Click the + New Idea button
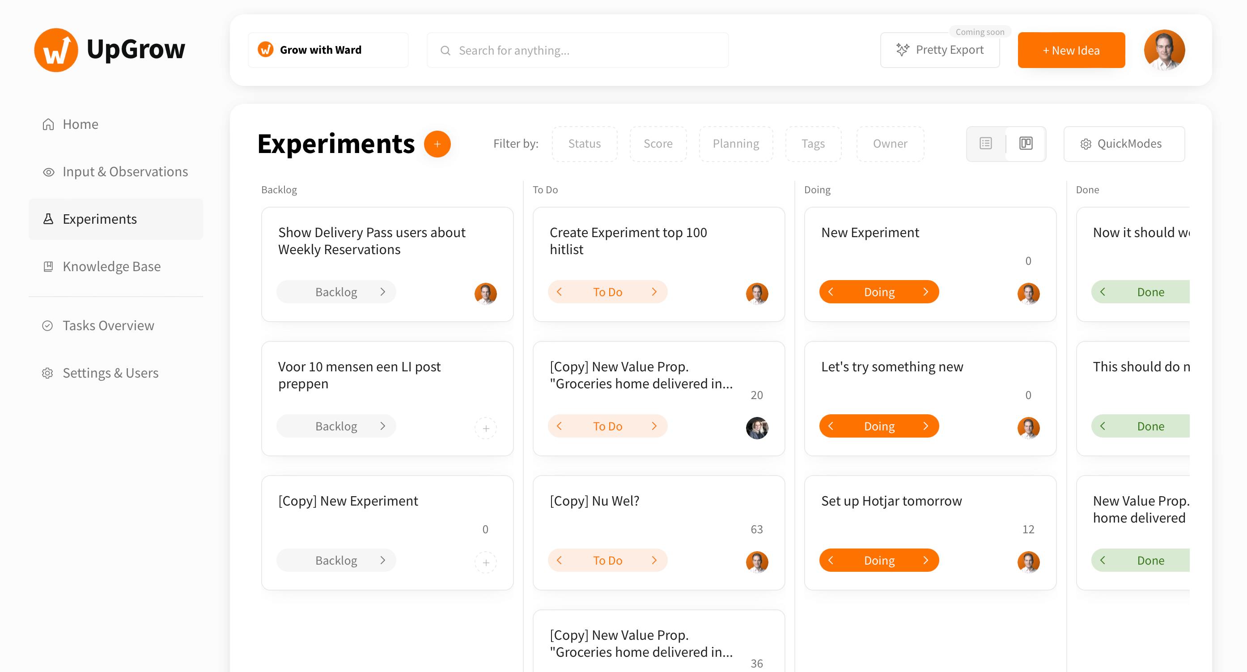This screenshot has height=672, width=1247. (1071, 50)
